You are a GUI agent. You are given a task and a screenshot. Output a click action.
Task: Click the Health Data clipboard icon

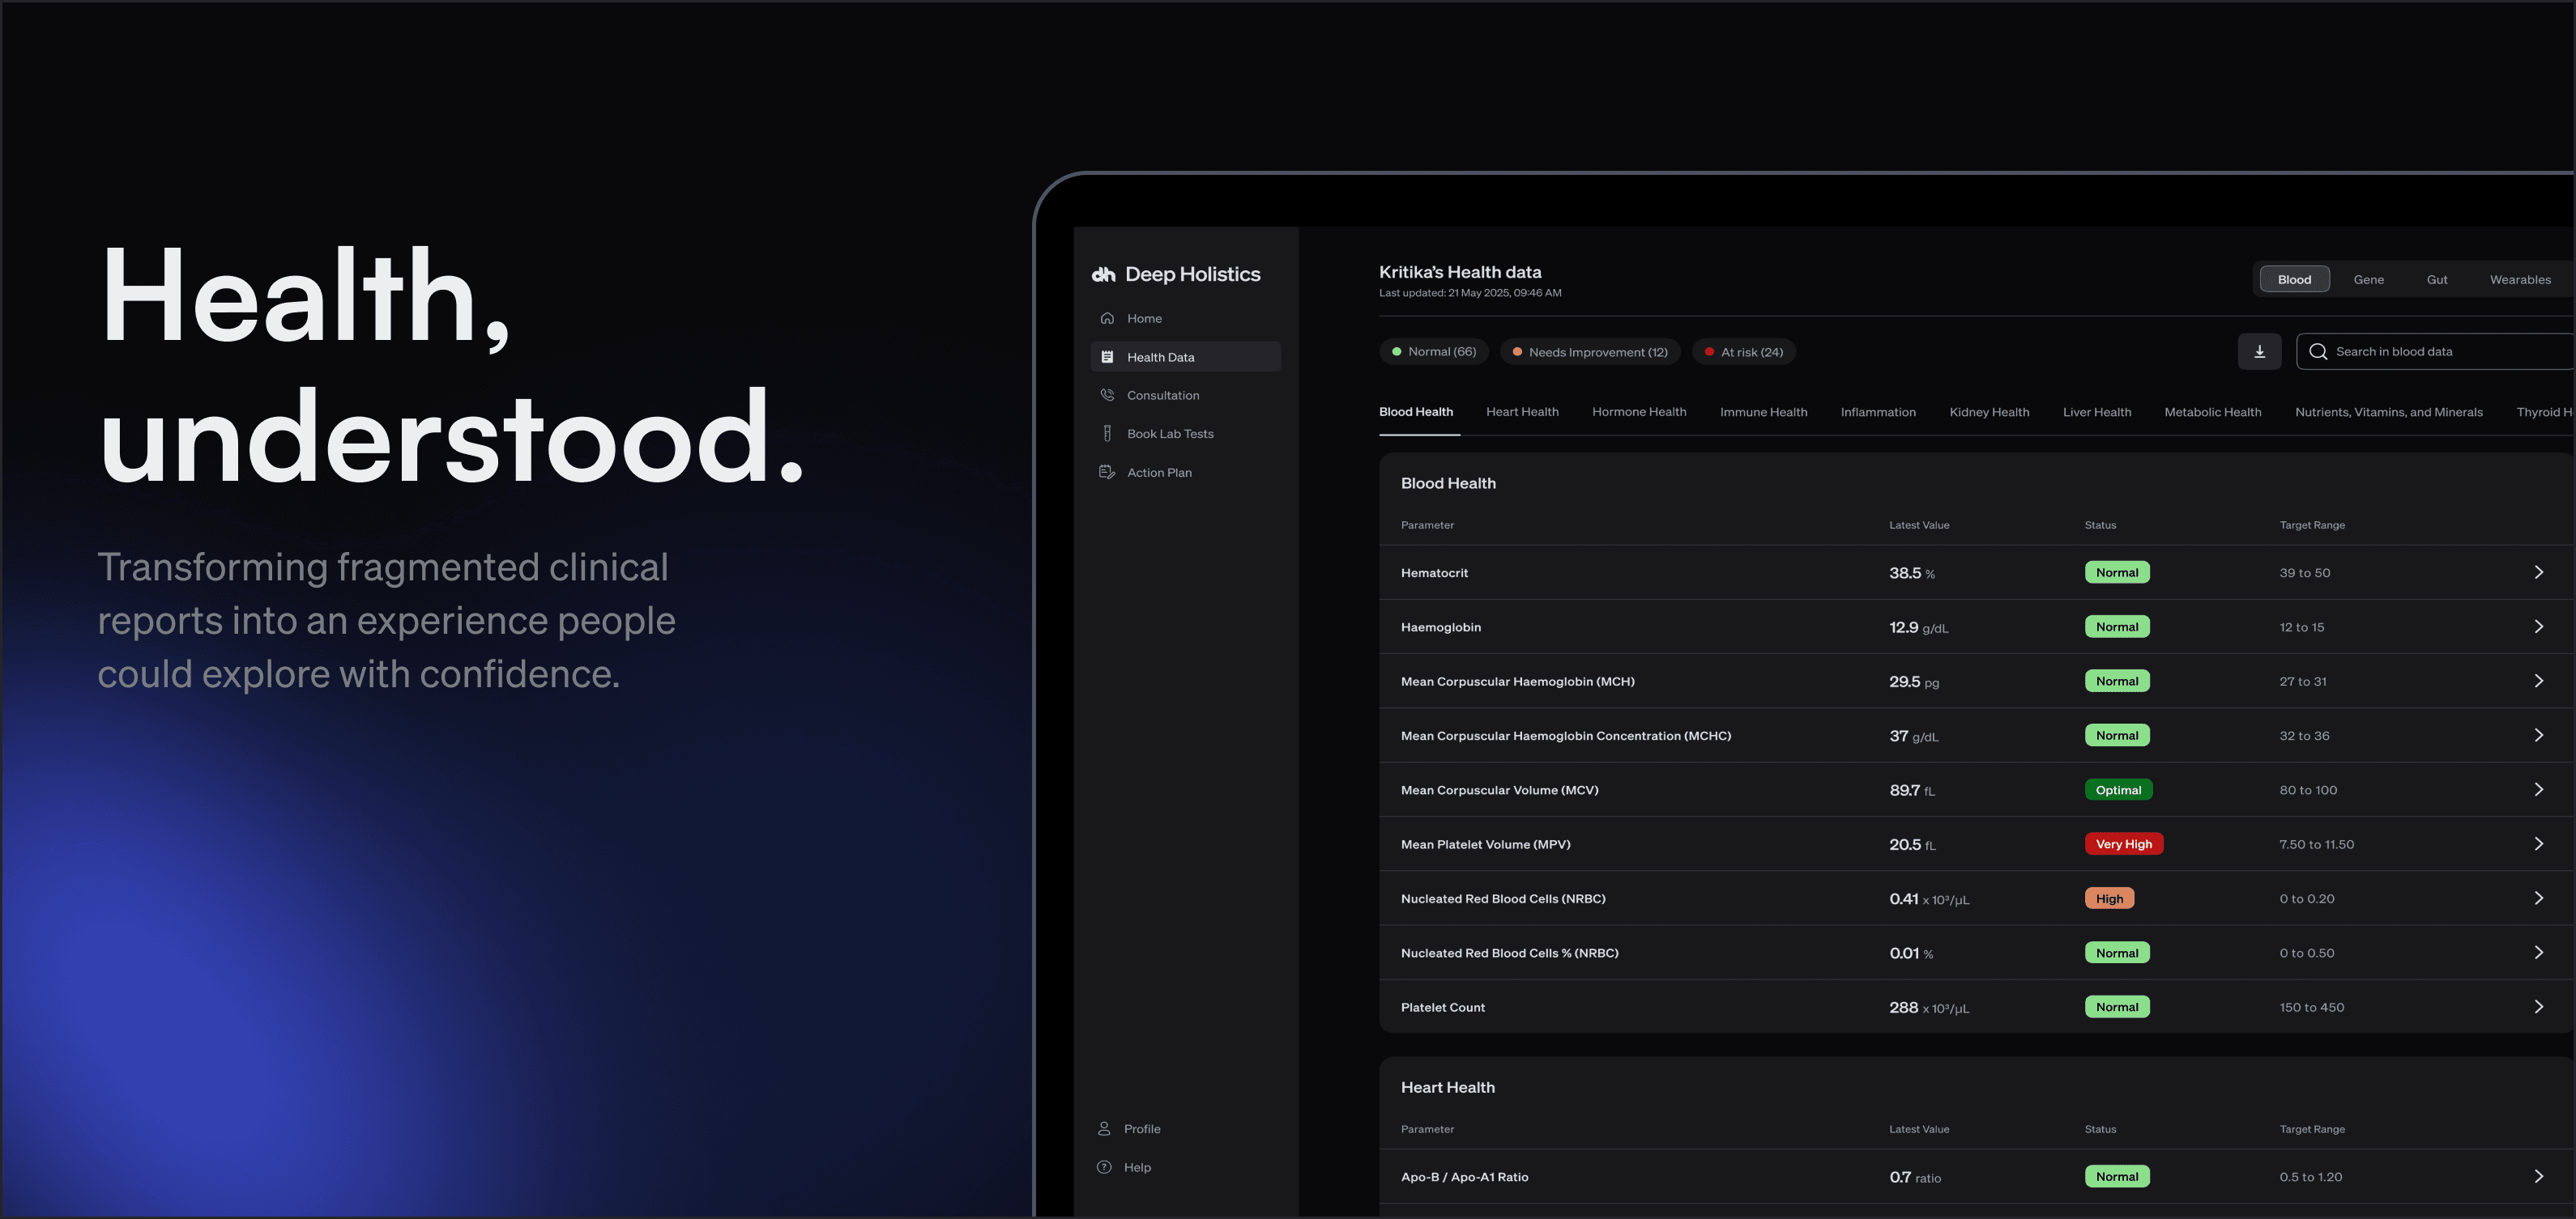click(x=1107, y=357)
